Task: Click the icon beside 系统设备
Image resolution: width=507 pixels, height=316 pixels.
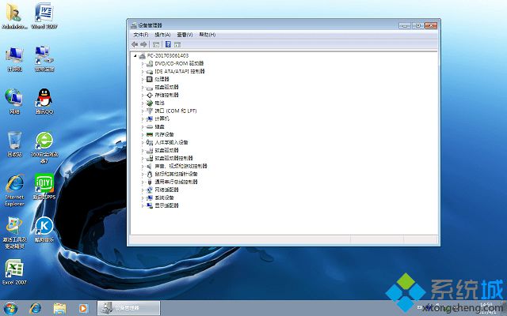Action: (x=150, y=198)
